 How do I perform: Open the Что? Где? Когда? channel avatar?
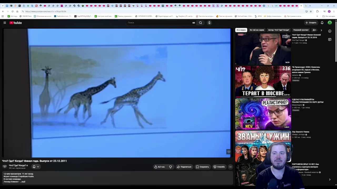point(5,166)
